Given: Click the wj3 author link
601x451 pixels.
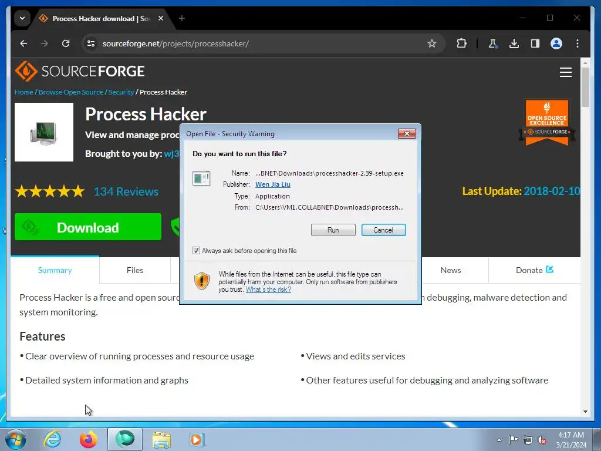Looking at the screenshot, I should (172, 154).
